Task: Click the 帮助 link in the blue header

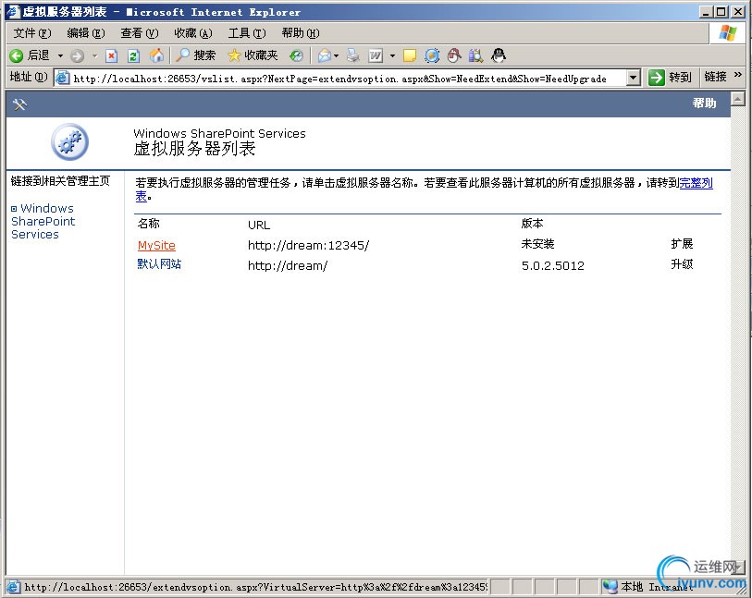Action: click(704, 103)
